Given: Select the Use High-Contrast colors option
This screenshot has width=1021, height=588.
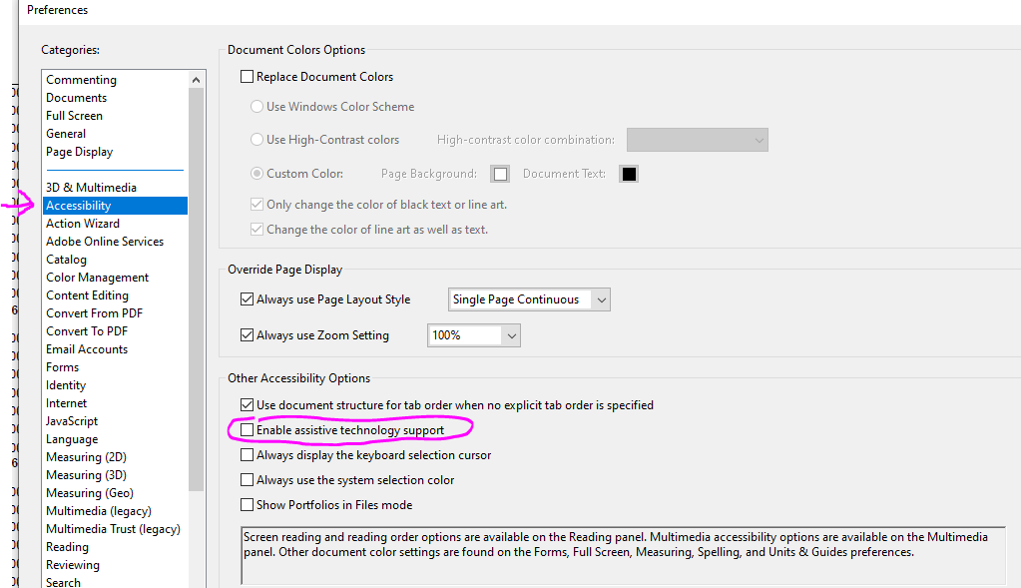Looking at the screenshot, I should click(257, 140).
